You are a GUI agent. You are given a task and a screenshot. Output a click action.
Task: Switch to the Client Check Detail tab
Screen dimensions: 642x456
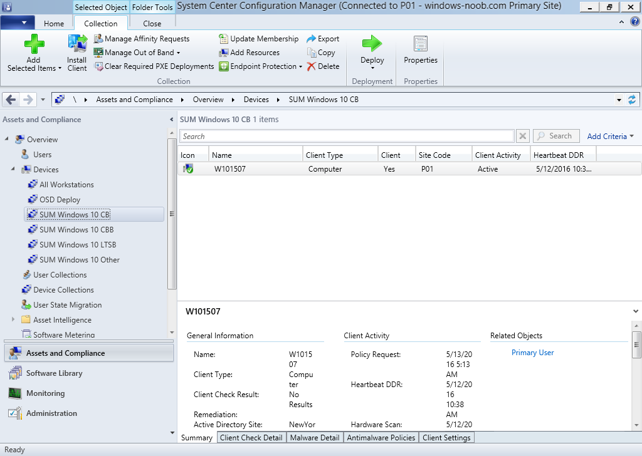tap(251, 438)
